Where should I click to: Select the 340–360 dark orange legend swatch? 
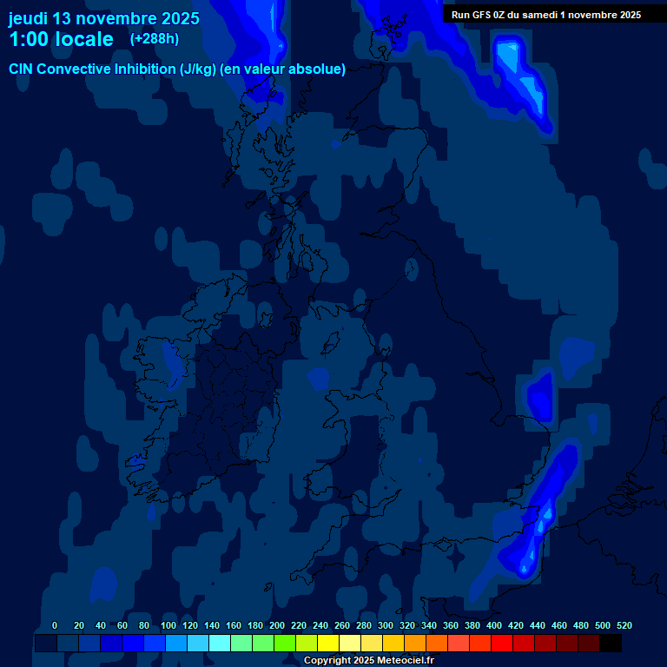coord(437,643)
